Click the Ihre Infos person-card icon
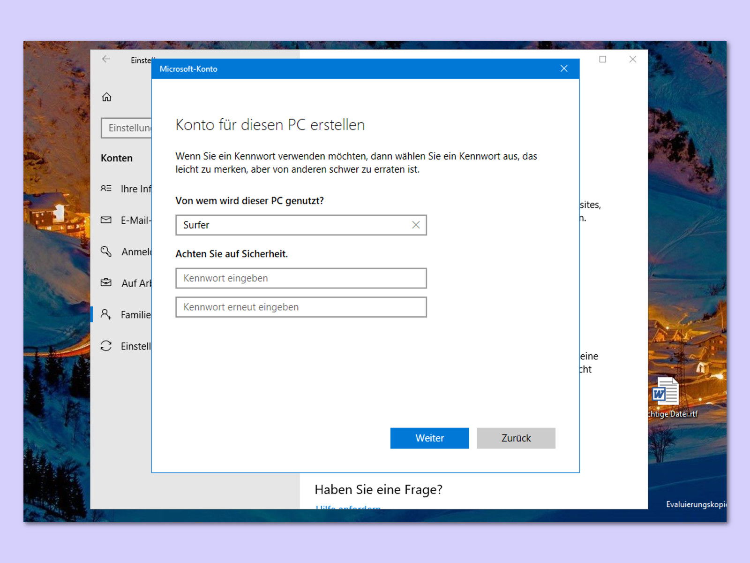Viewport: 750px width, 563px height. (x=106, y=188)
